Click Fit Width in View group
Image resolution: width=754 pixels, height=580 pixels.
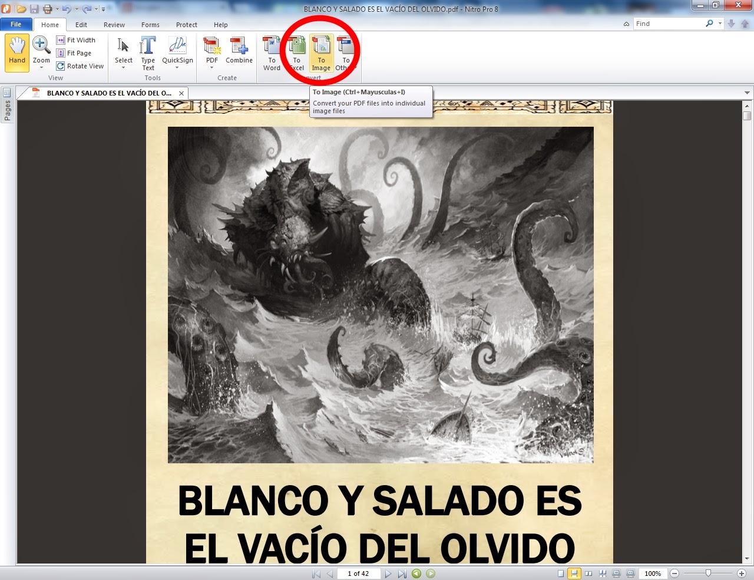click(76, 40)
